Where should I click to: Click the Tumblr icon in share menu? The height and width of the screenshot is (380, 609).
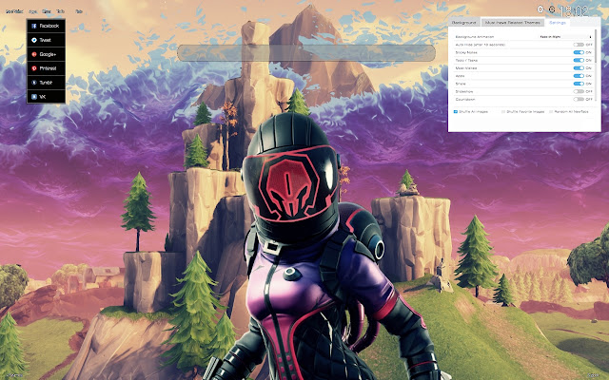tap(34, 83)
